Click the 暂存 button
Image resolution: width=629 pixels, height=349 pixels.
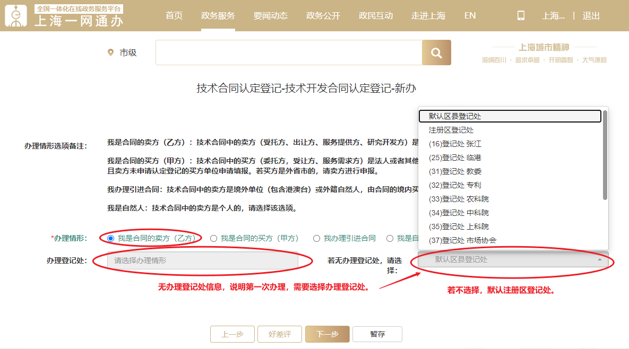377,334
